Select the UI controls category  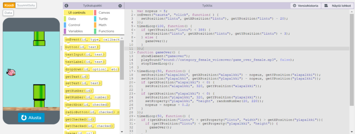pos(78,13)
